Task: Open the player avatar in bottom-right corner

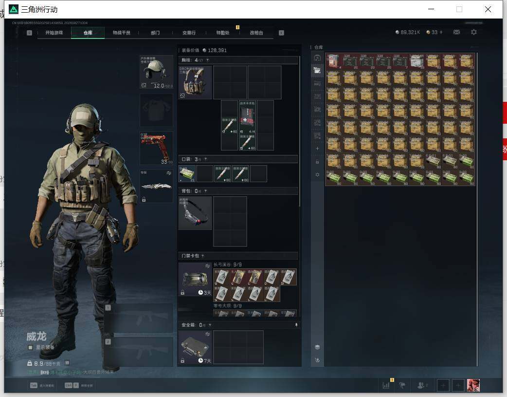Action: [473, 385]
